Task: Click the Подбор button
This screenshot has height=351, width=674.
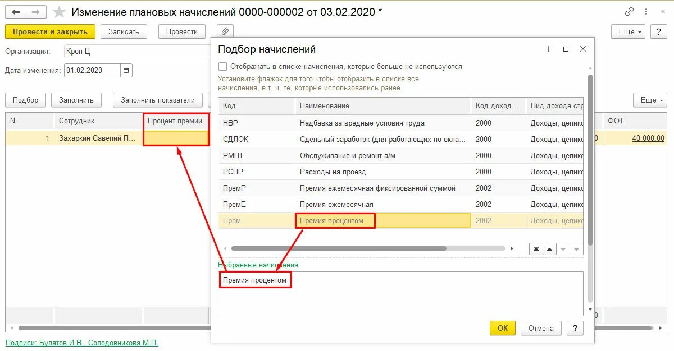Action: tap(26, 100)
